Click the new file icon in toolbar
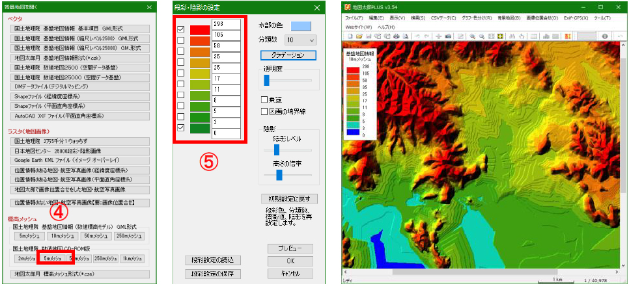Viewport: 629px width, 288px height. point(350,36)
